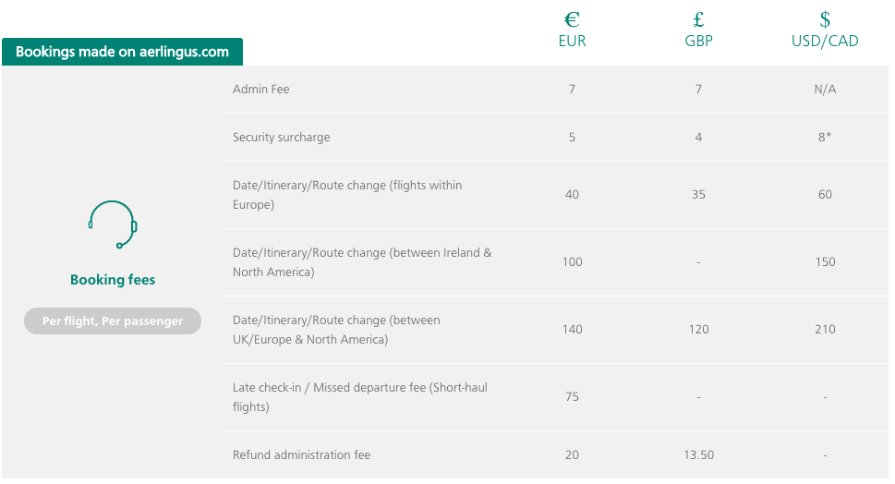
Task: Click the 20 EUR refund administration value
Action: (x=572, y=454)
